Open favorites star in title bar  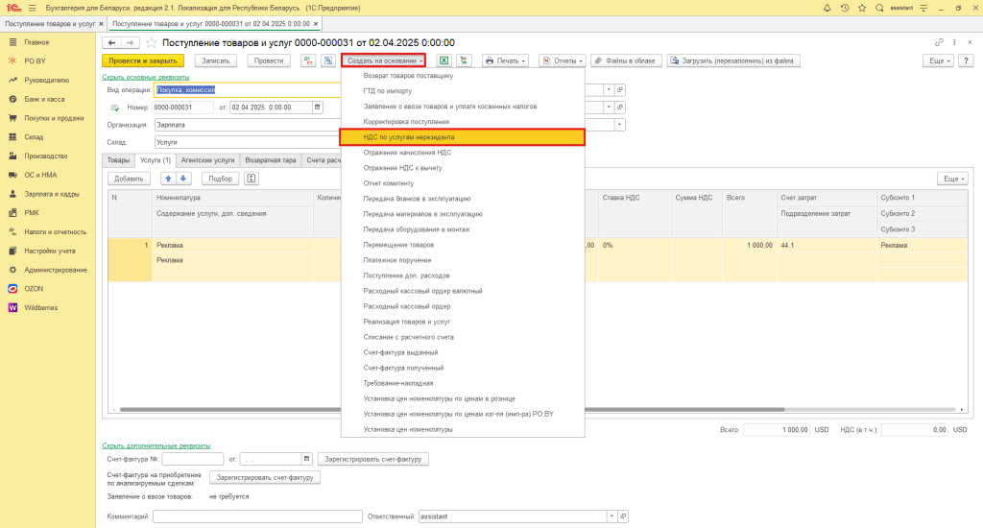pos(862,8)
